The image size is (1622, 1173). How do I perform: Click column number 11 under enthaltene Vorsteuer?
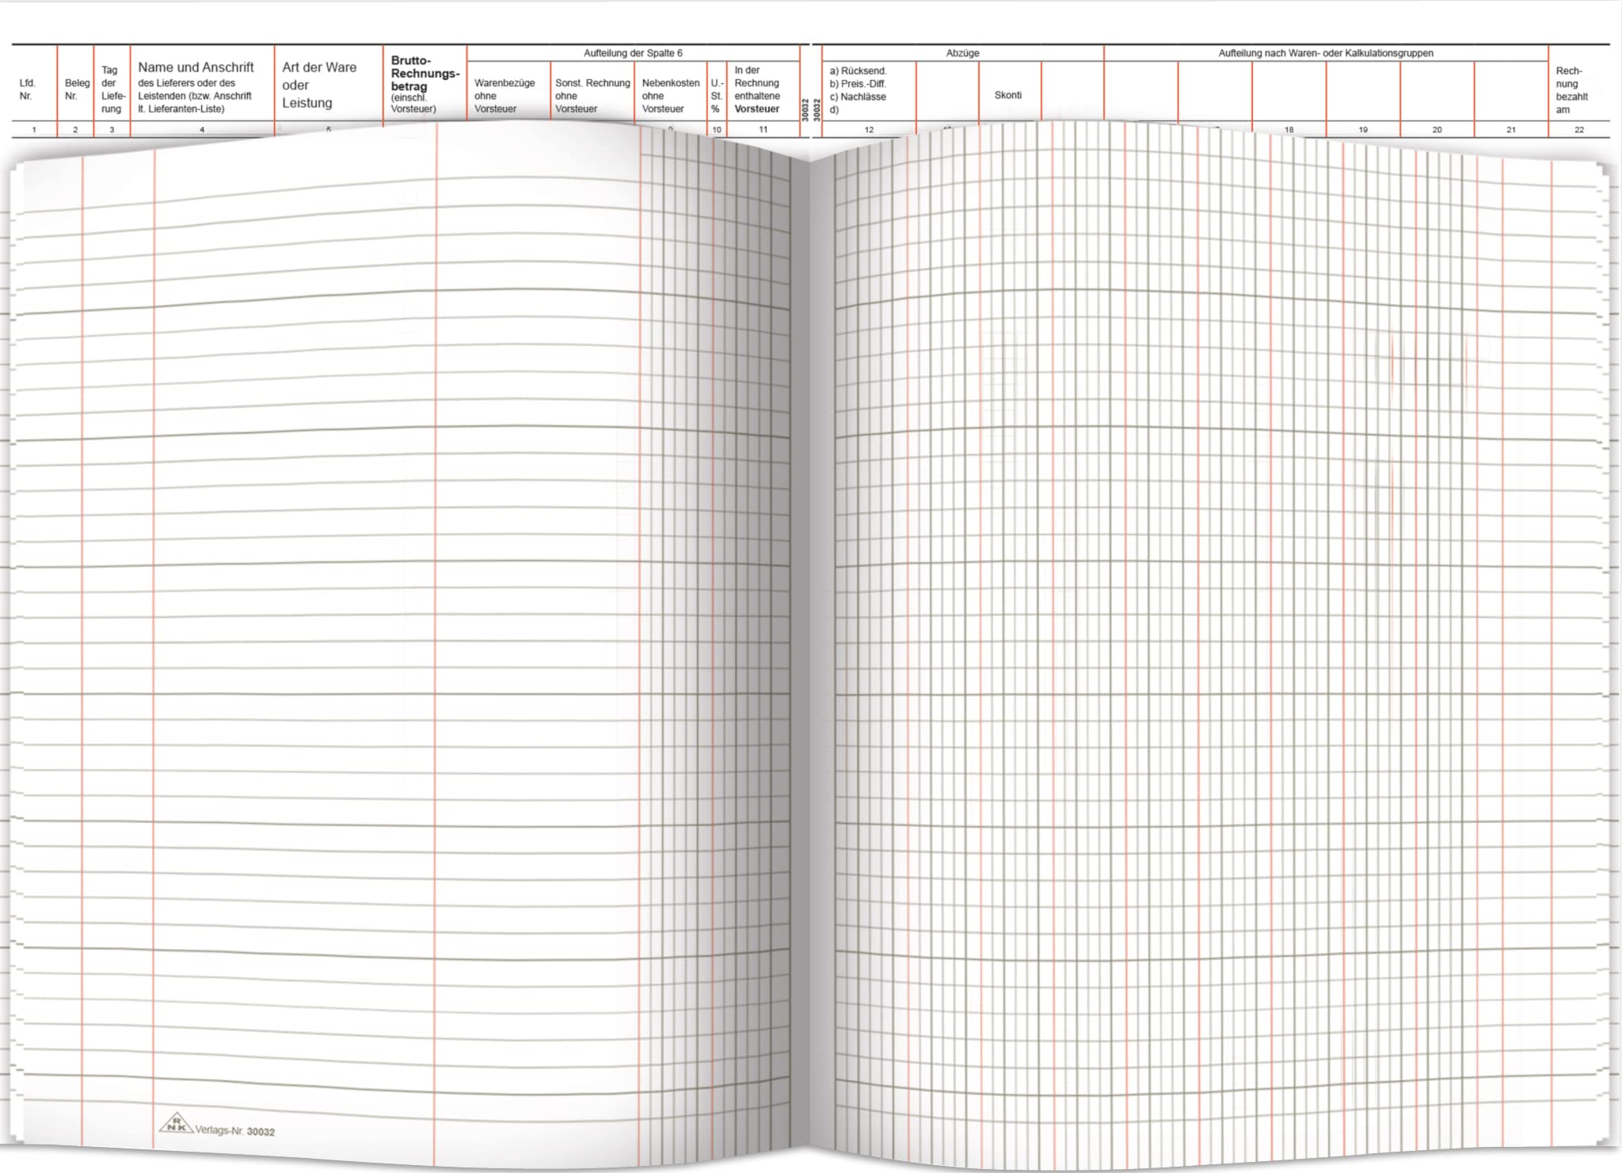(763, 129)
